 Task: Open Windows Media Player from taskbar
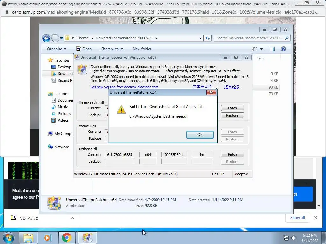click(47, 238)
